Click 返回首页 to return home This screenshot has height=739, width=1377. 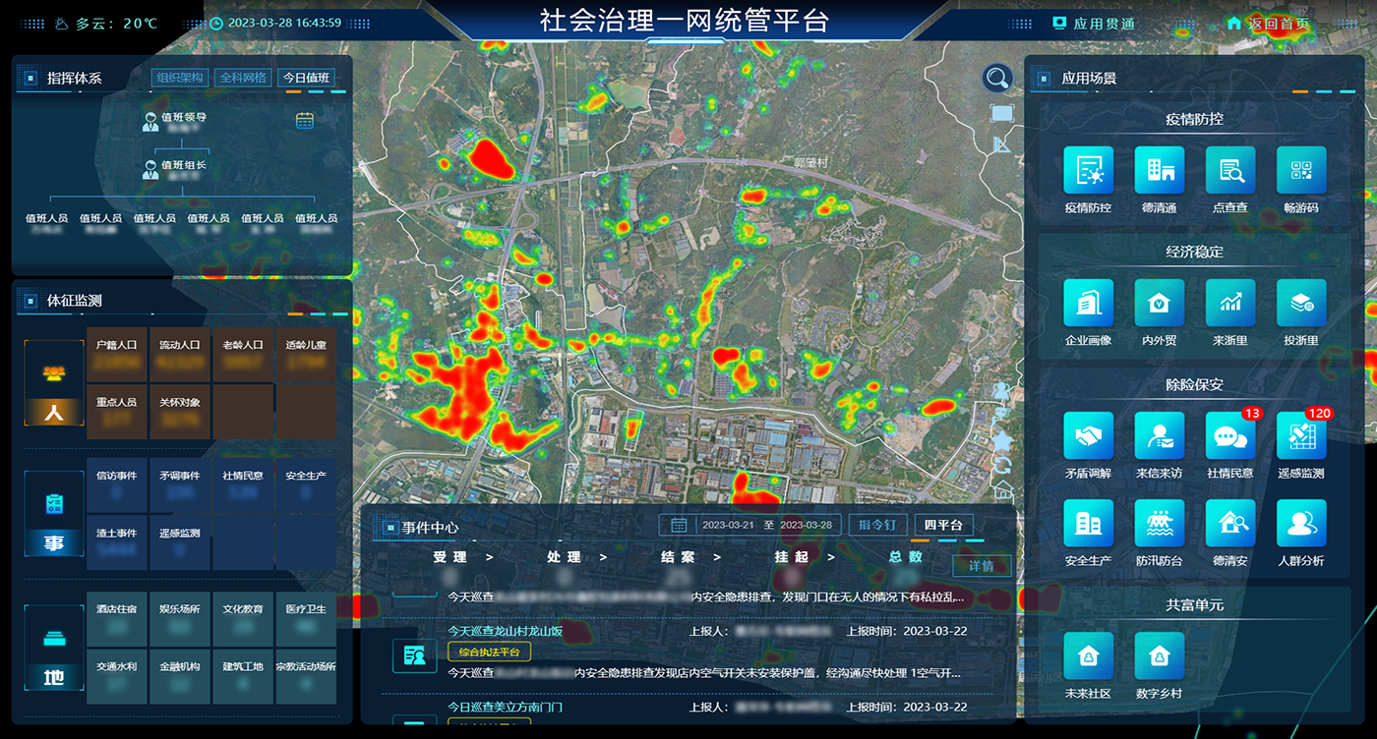[x=1269, y=24]
